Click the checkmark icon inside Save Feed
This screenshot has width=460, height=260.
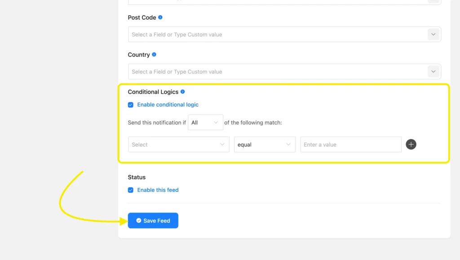pyautogui.click(x=138, y=220)
